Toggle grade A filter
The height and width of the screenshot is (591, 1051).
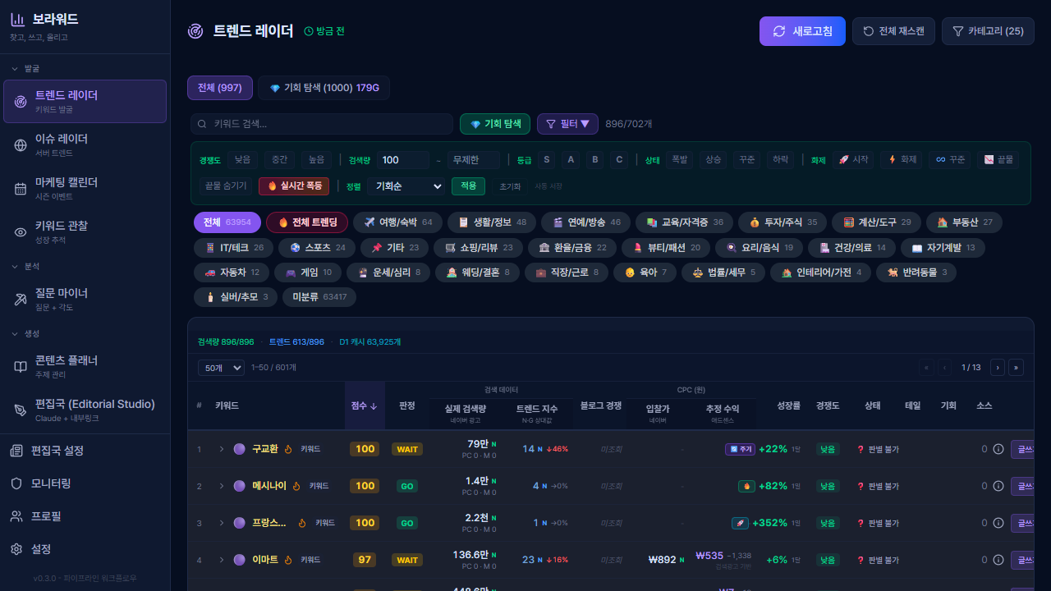pyautogui.click(x=571, y=160)
